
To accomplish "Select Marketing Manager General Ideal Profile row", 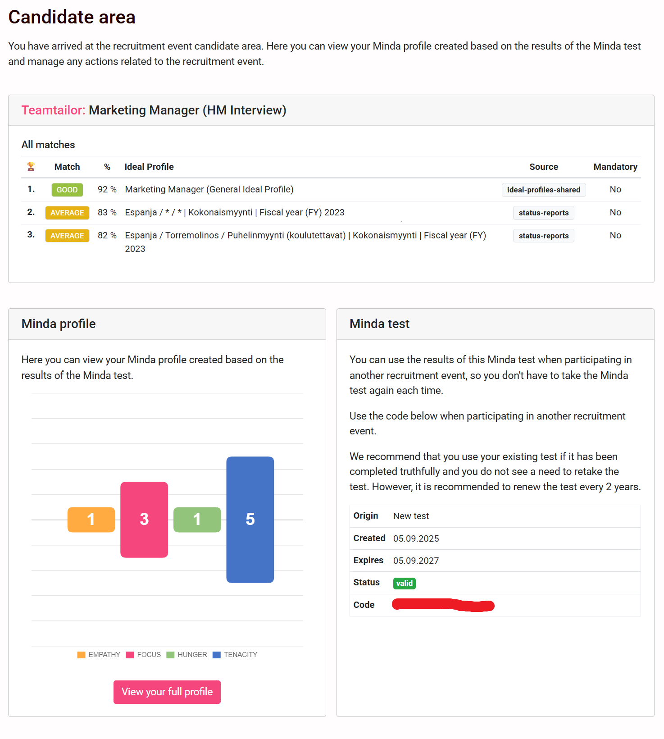I will 209,190.
